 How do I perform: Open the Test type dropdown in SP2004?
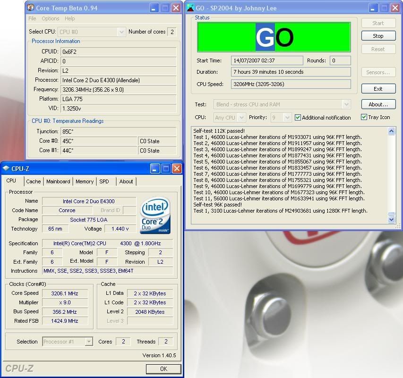[346, 104]
